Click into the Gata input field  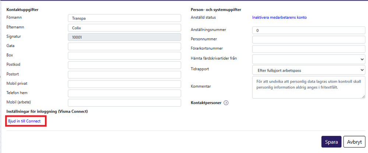(125, 46)
